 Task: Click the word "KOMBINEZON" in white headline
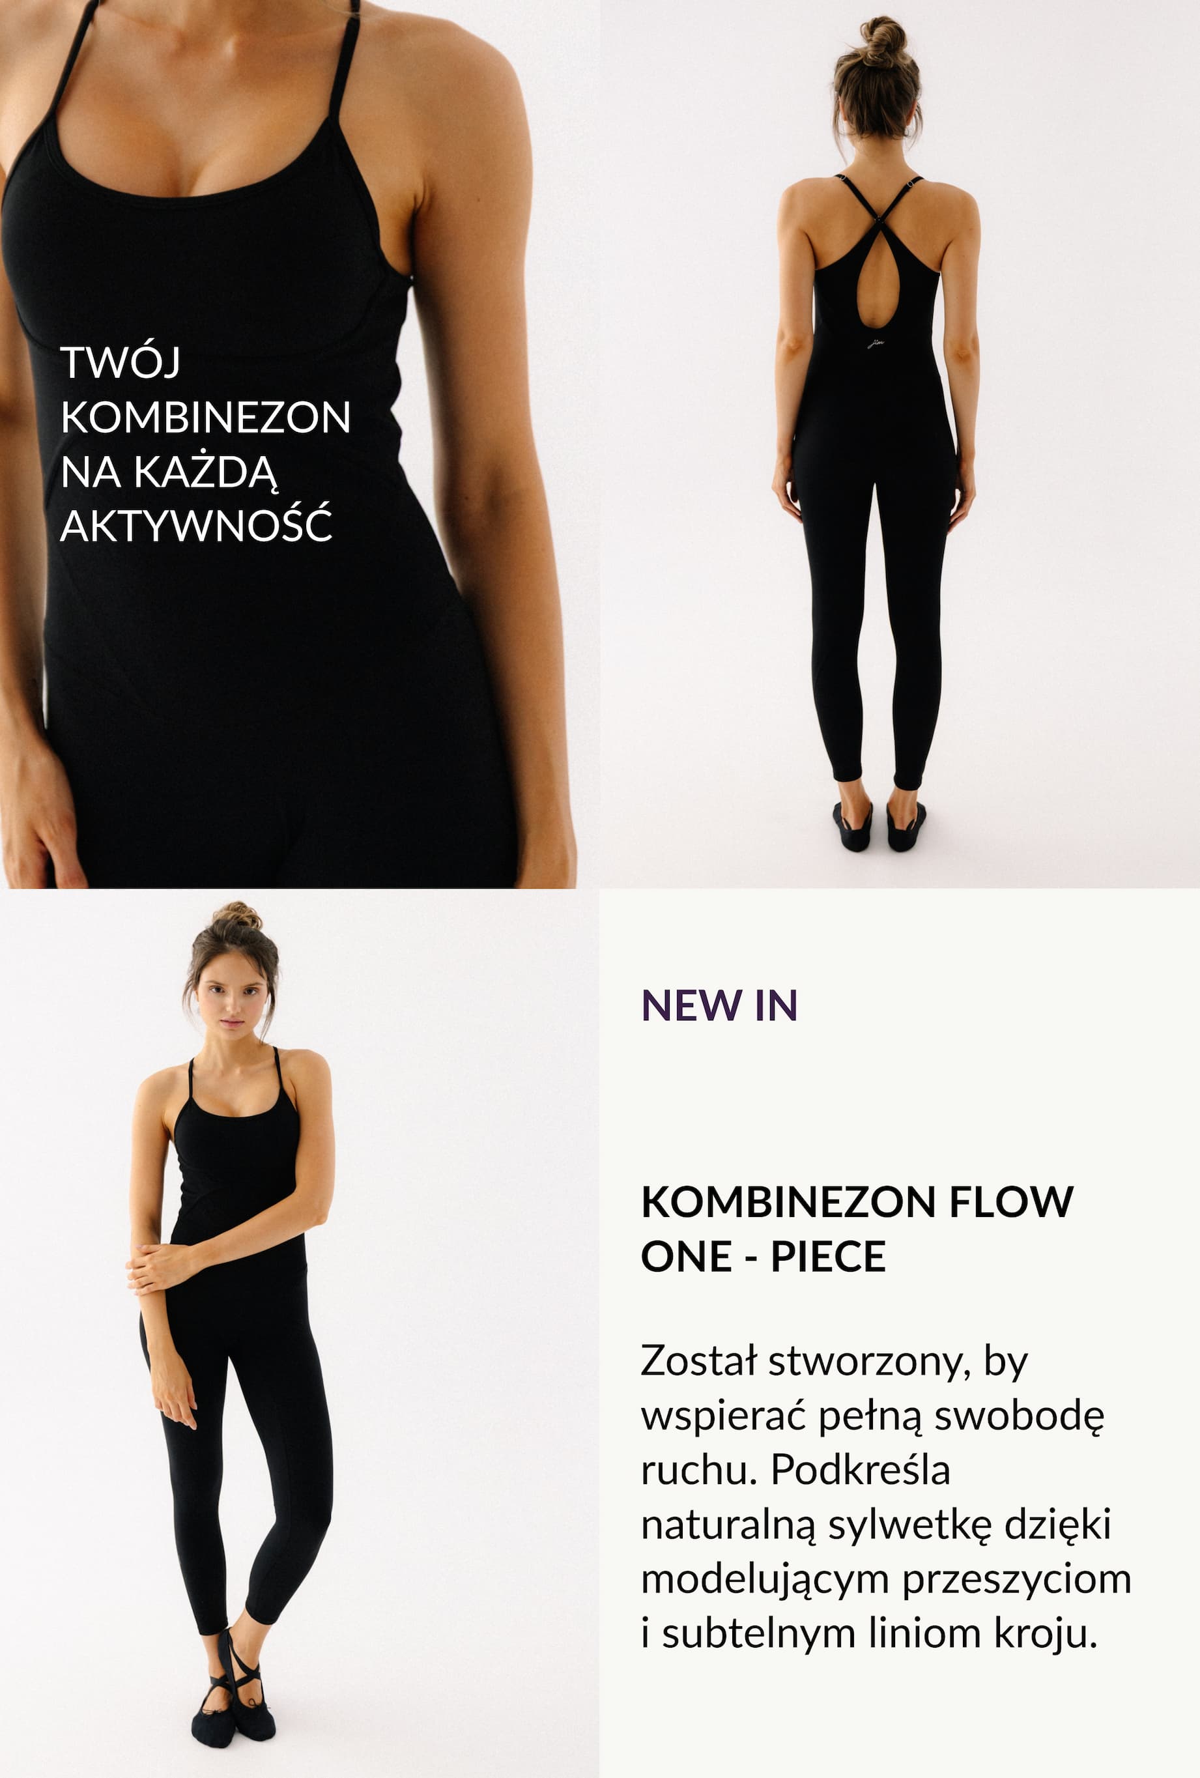tap(205, 417)
